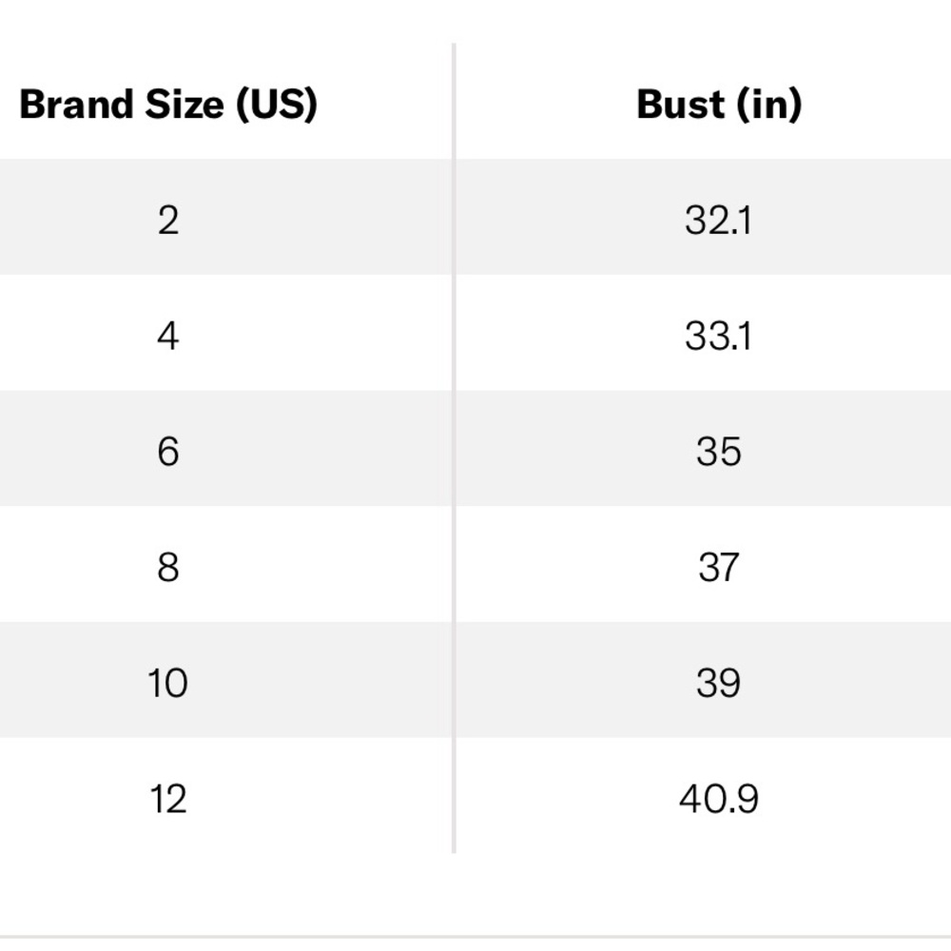Screen dimensions: 951x951
Task: Click the bust value 39
Action: pos(719,684)
